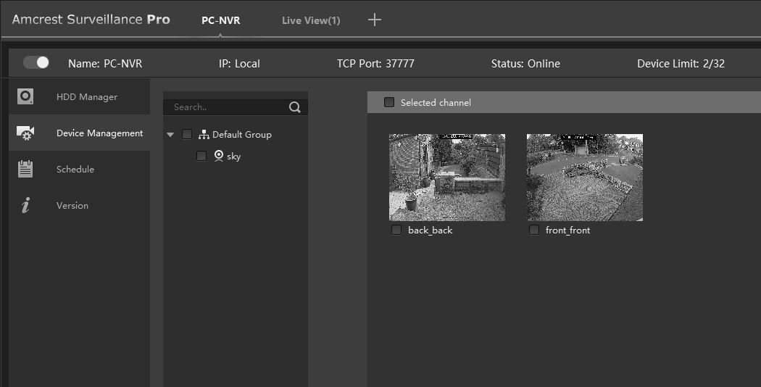Image resolution: width=761 pixels, height=387 pixels.
Task: Switch to the PC-NVR tab
Action: 221,20
